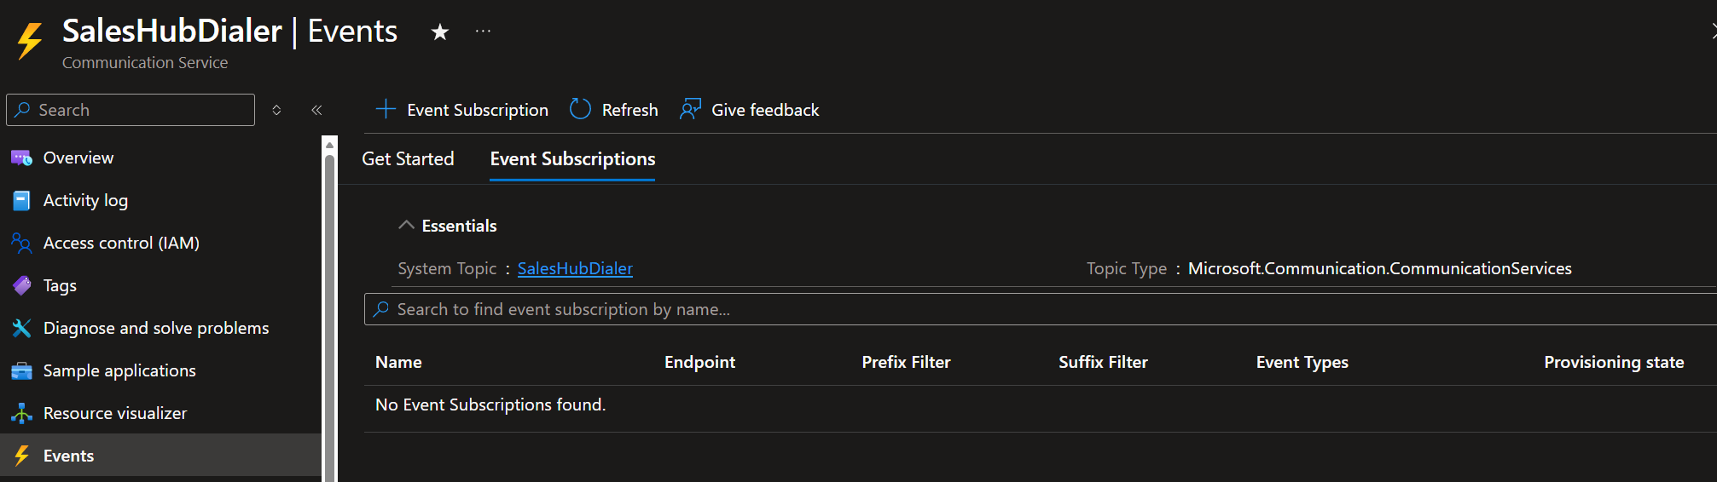
Task: Open Give feedback
Action: click(x=749, y=110)
